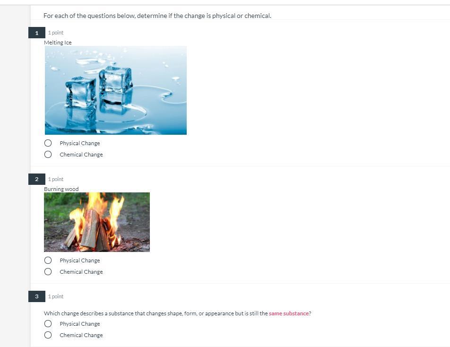Viewport: 450px width, 347px height.
Task: Click '1 point' label beside question 3
Action: [x=56, y=296]
